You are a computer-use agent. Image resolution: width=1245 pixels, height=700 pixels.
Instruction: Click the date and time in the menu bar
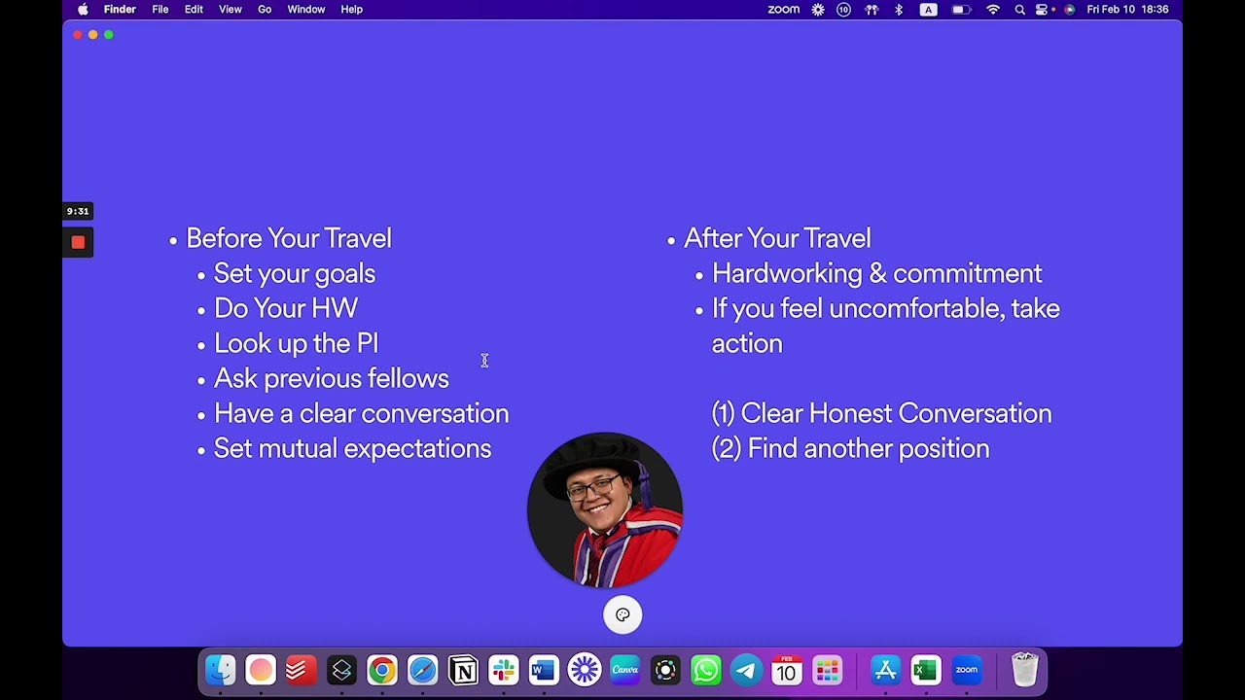(1127, 10)
